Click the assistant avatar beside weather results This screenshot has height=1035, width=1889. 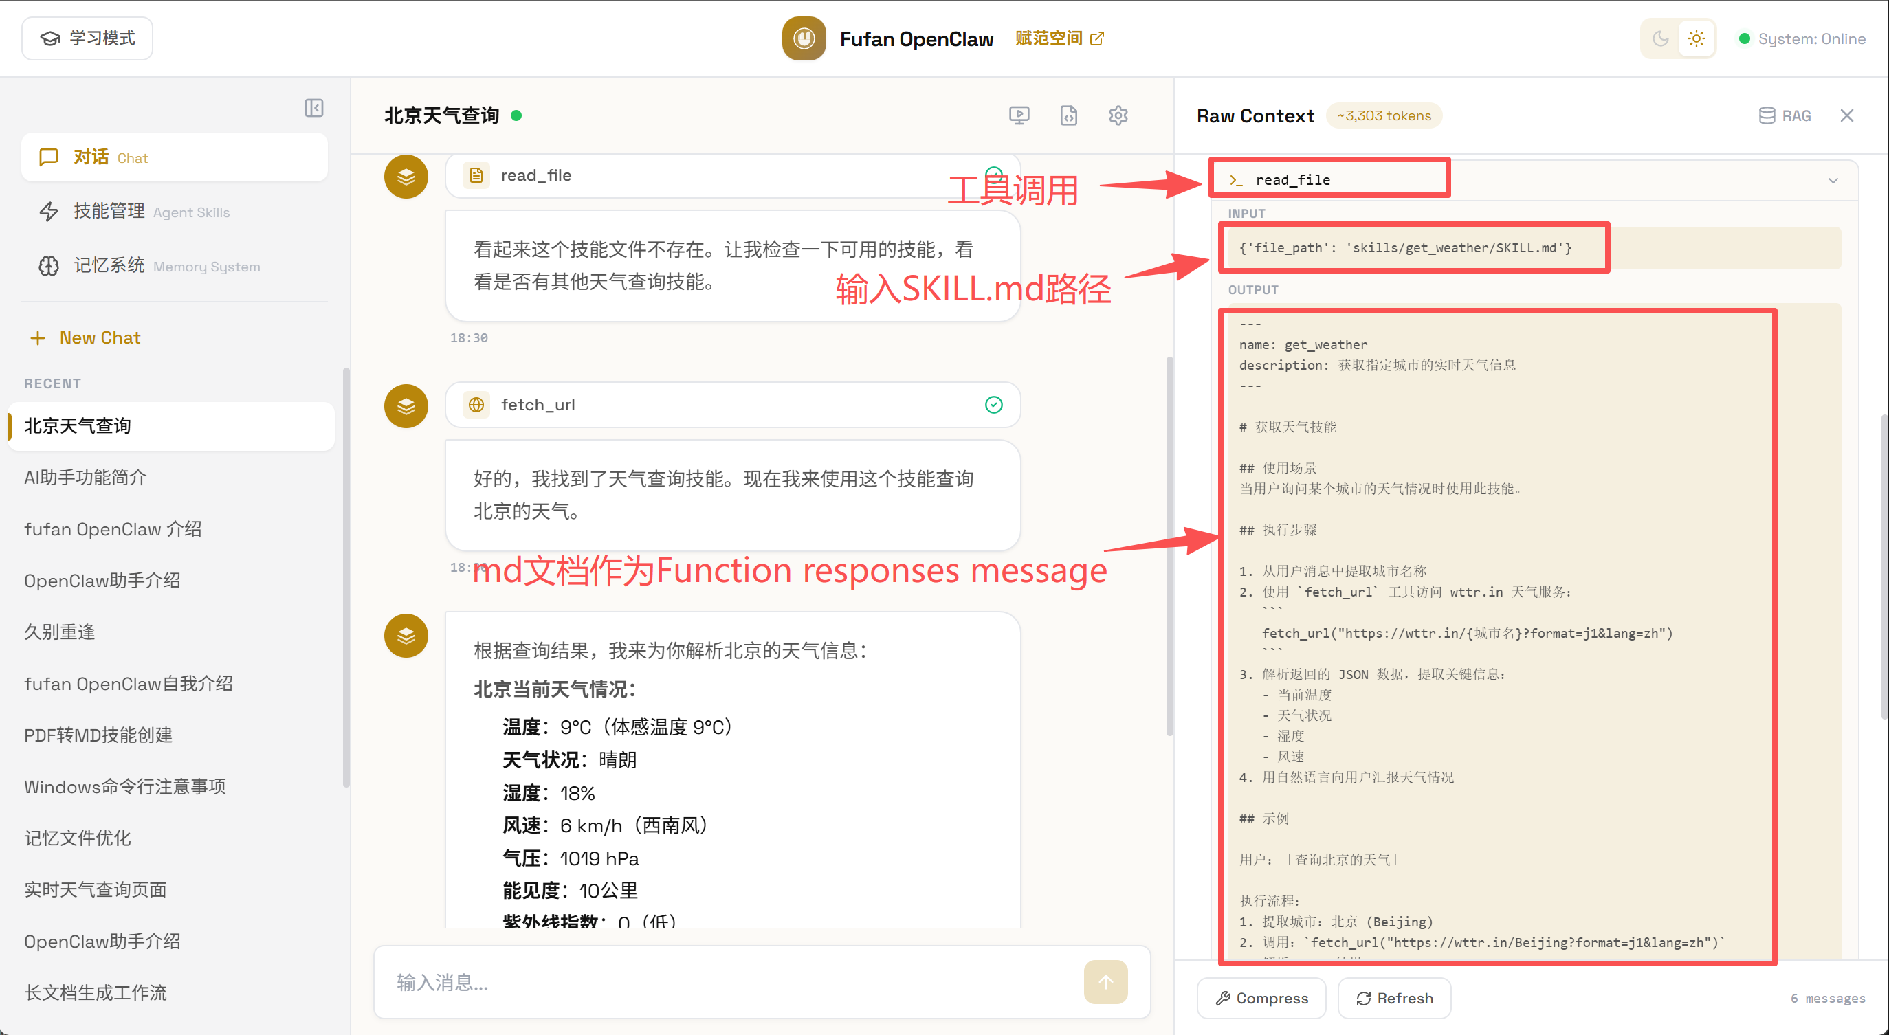click(406, 636)
